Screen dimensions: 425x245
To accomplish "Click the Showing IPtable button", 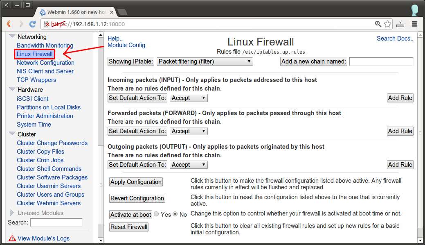I will pyautogui.click(x=131, y=61).
